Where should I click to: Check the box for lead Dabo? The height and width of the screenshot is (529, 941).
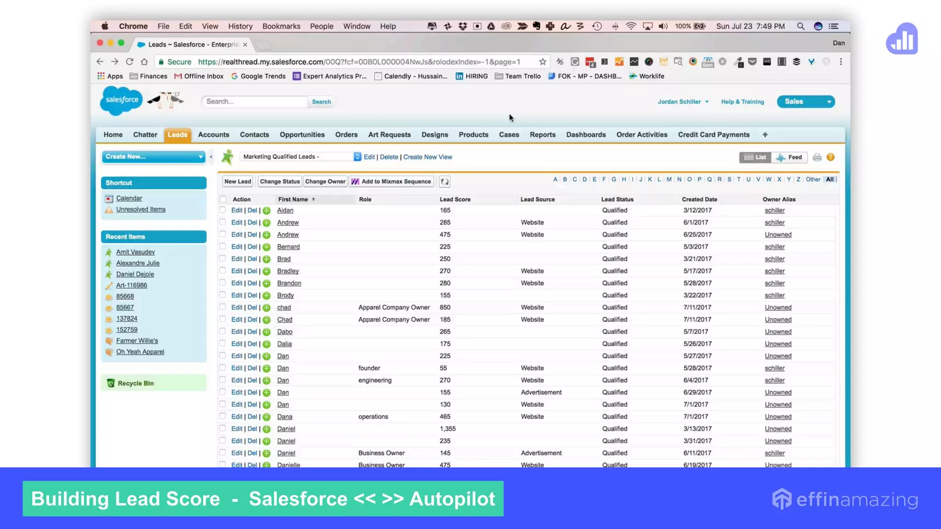223,331
